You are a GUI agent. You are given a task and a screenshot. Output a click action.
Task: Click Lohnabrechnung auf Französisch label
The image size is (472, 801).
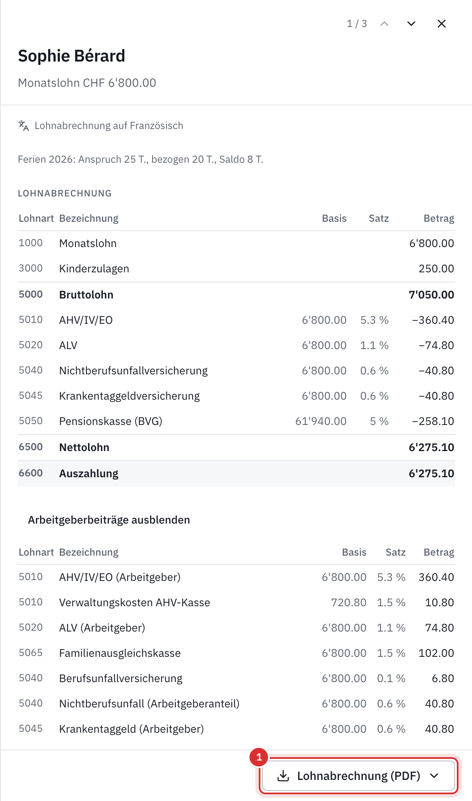coord(109,126)
